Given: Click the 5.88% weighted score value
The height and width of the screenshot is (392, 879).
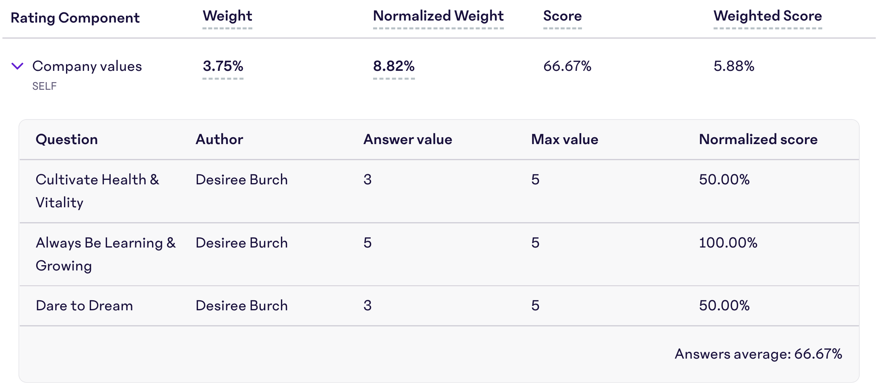Looking at the screenshot, I should tap(734, 66).
